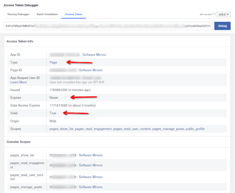Screen dimensions: 235x193
Task: Click the 'Issued' row label
Action: click(x=15, y=90)
